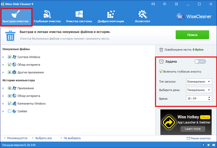Viewport: 217px width, 148px height.
Task: Click the Рекомендуется link
Action: point(17,138)
